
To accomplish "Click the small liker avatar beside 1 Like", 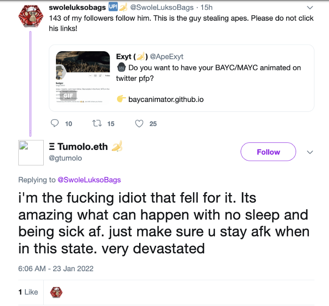I will (56, 292).
